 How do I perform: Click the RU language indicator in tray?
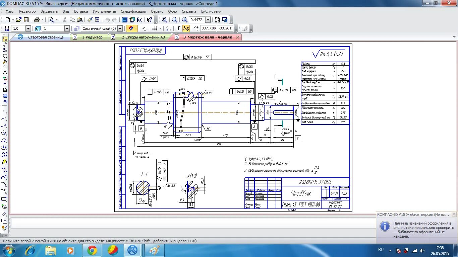tap(381, 250)
